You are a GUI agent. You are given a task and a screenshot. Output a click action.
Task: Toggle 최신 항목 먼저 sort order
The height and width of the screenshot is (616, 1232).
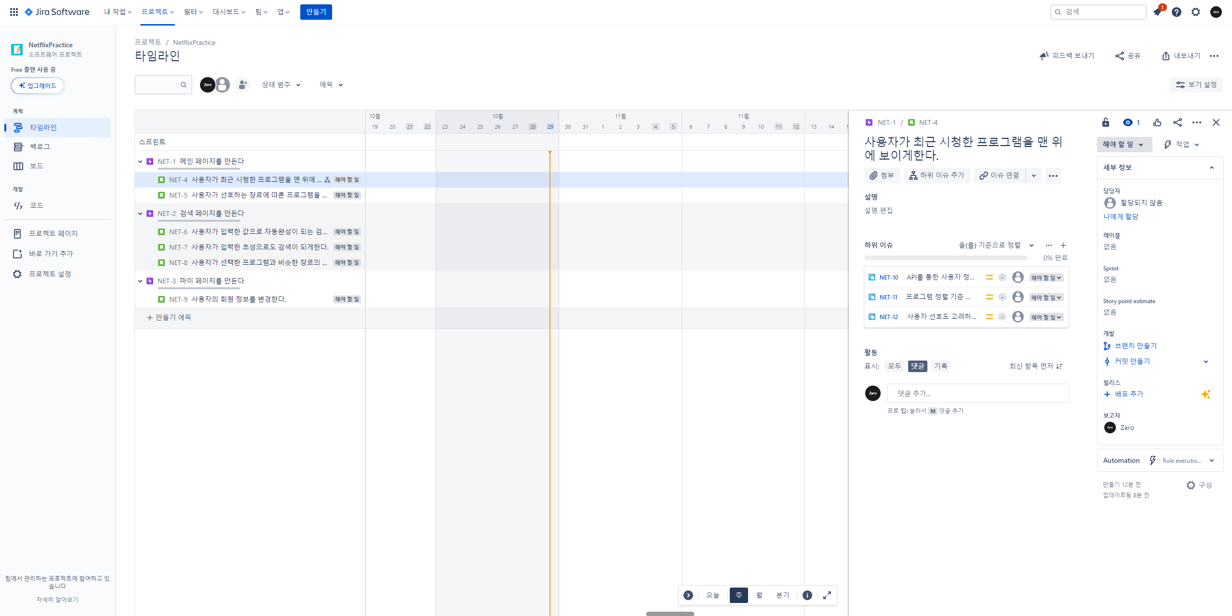coord(1036,366)
